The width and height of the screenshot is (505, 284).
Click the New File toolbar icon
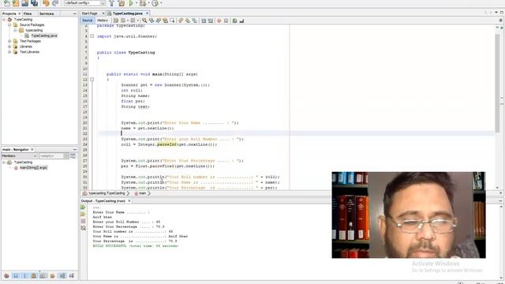click(x=7, y=3)
